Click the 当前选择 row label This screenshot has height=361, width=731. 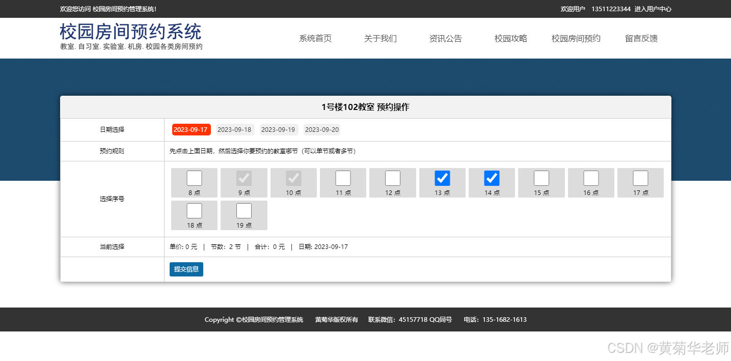(112, 247)
